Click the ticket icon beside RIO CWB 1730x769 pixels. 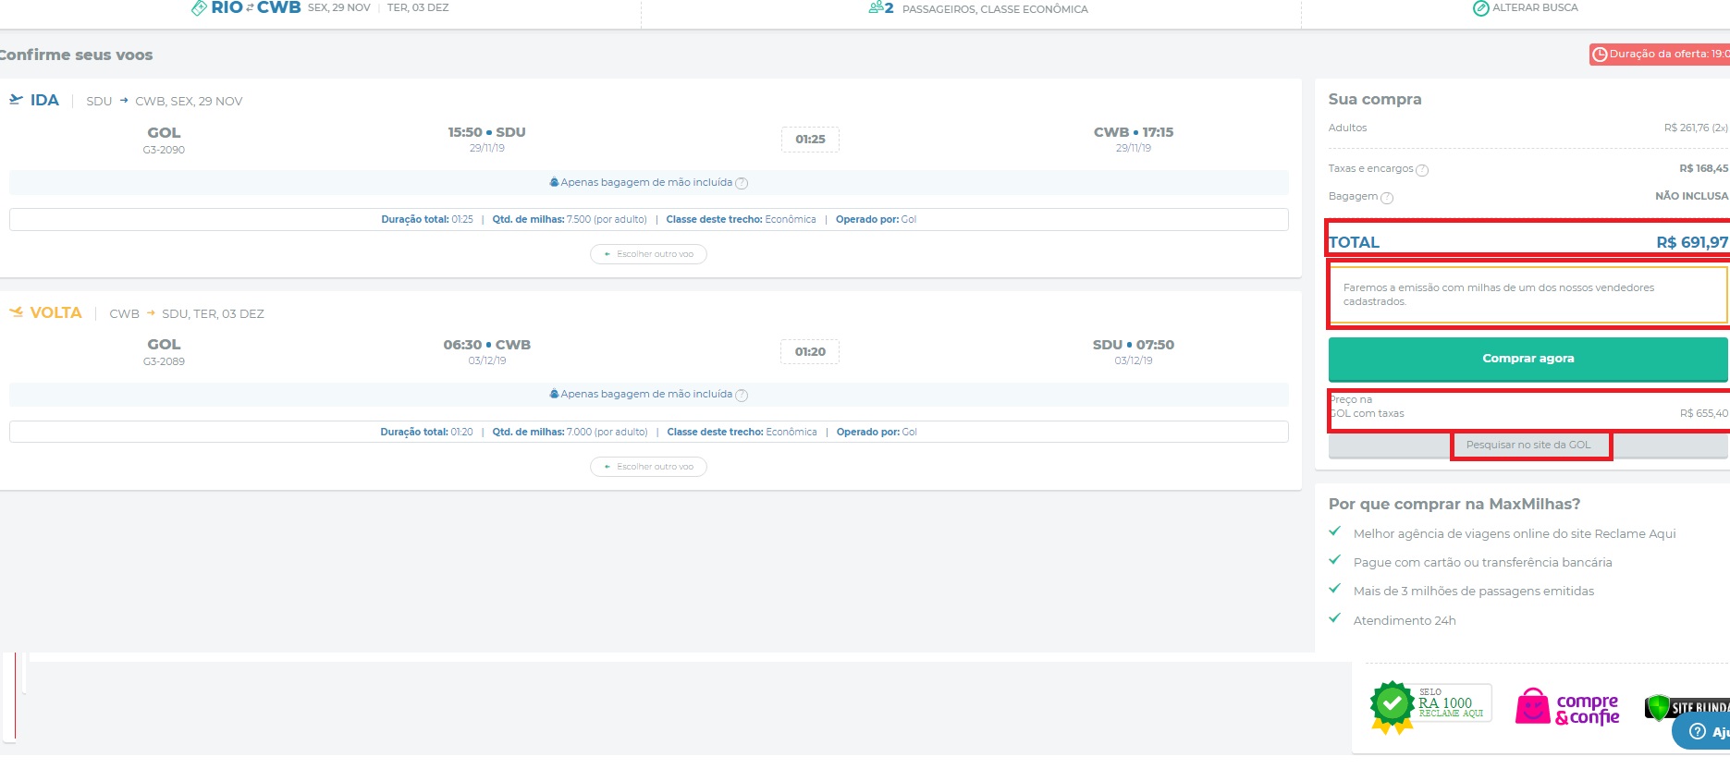(x=199, y=7)
